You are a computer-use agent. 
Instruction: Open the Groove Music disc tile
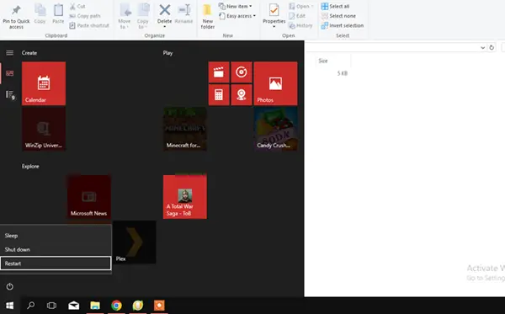pyautogui.click(x=242, y=72)
